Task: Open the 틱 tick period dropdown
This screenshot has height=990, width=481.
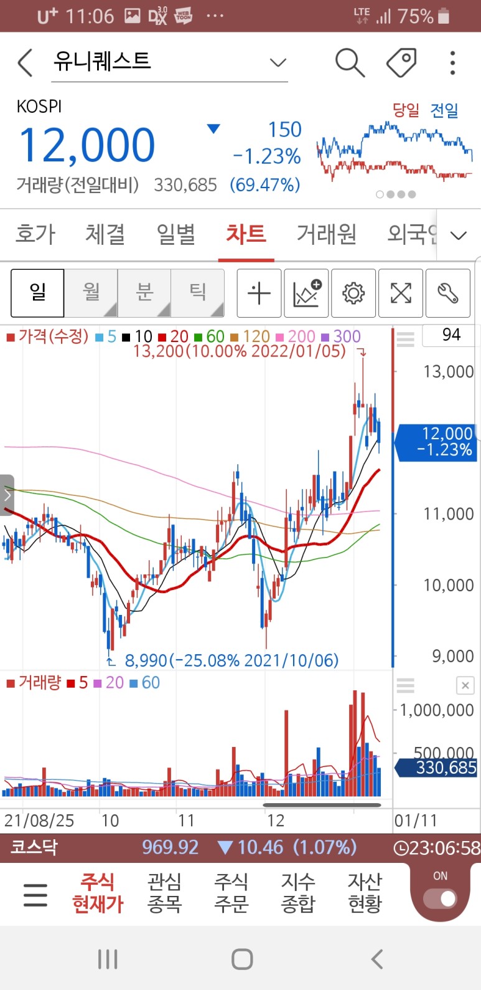Action: pos(198,293)
